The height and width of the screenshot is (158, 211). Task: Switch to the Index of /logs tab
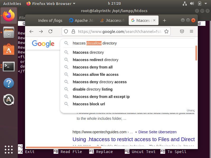click(50, 21)
